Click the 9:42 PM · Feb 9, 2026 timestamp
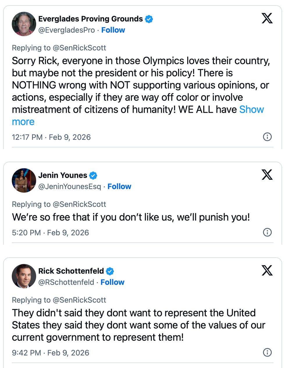 click(51, 353)
